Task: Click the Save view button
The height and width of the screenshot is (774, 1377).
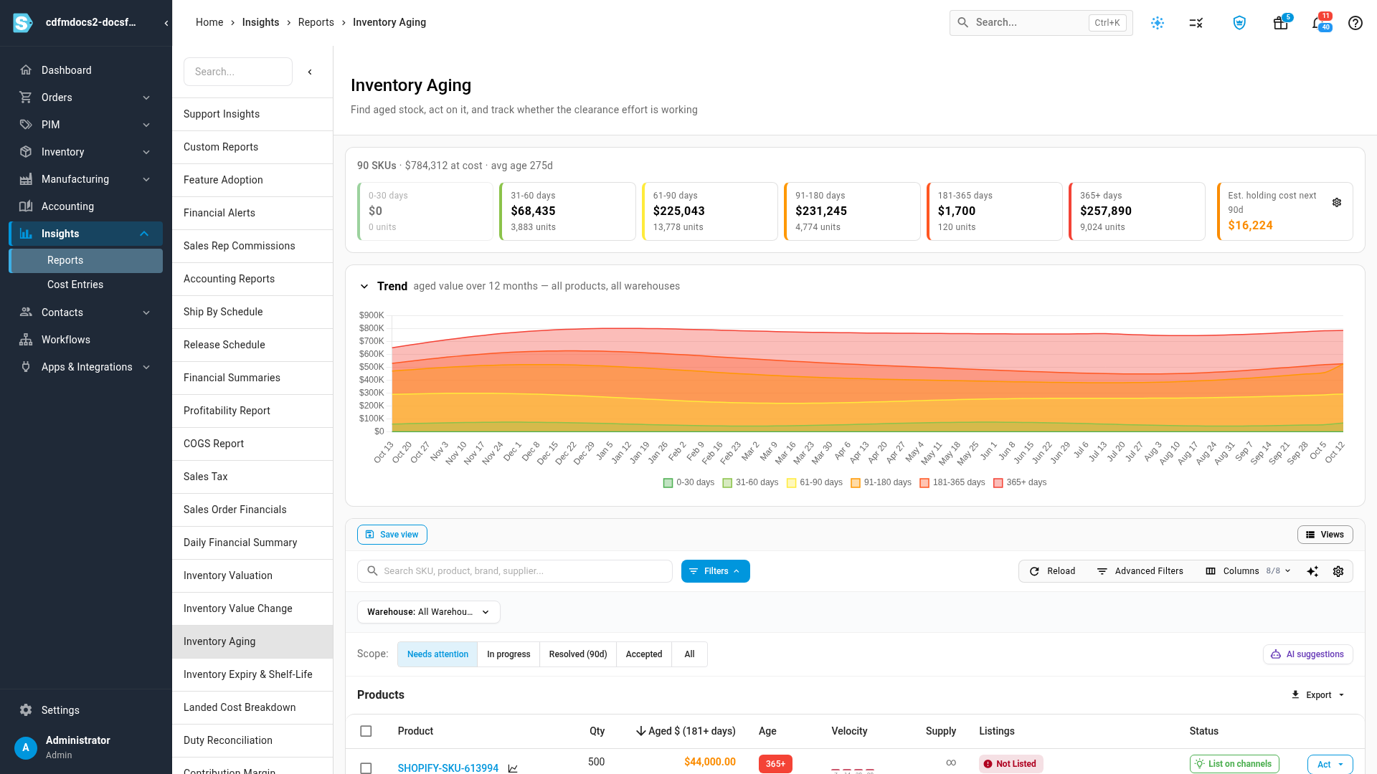Action: click(x=392, y=535)
